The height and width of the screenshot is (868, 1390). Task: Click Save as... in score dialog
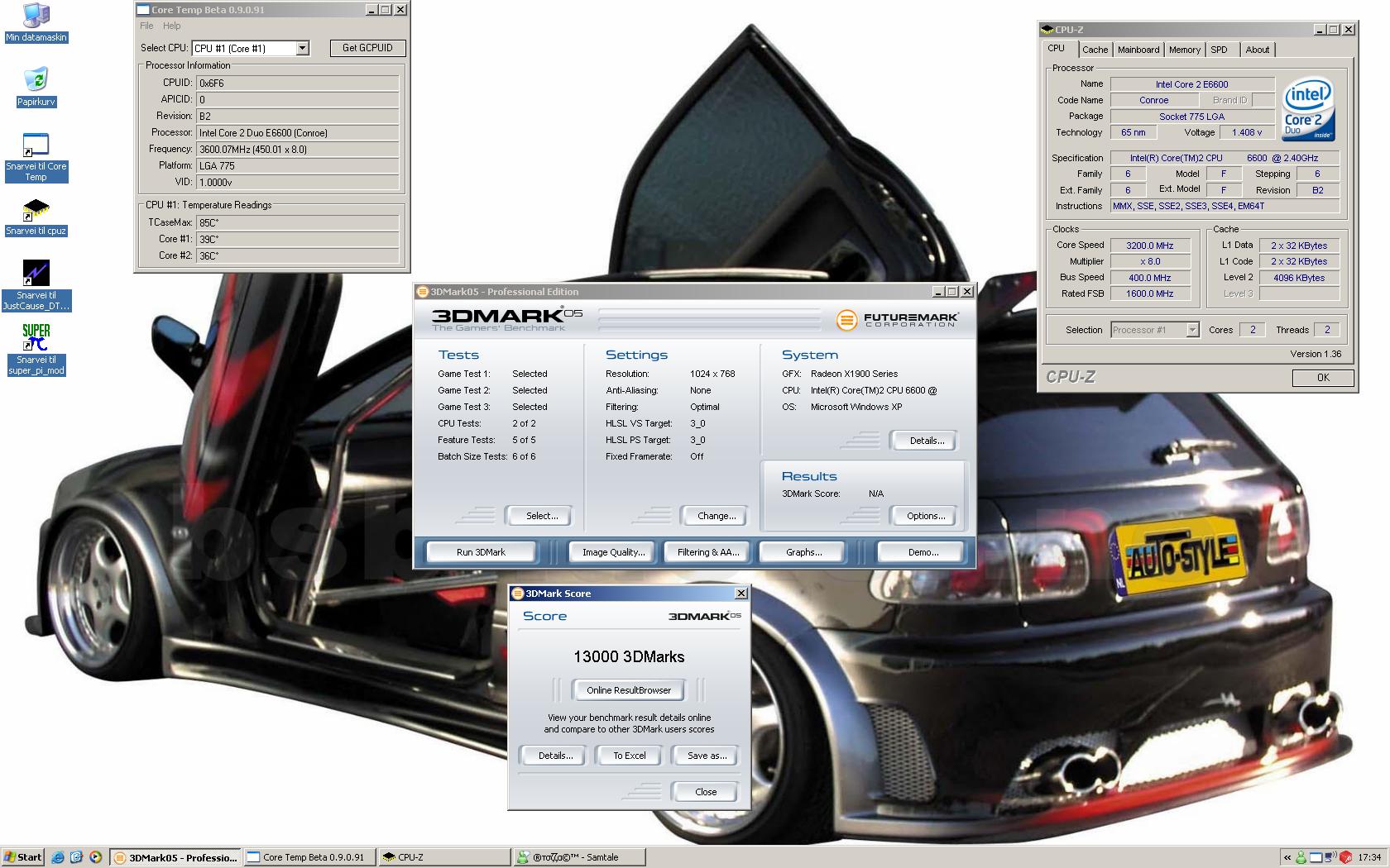coord(707,756)
